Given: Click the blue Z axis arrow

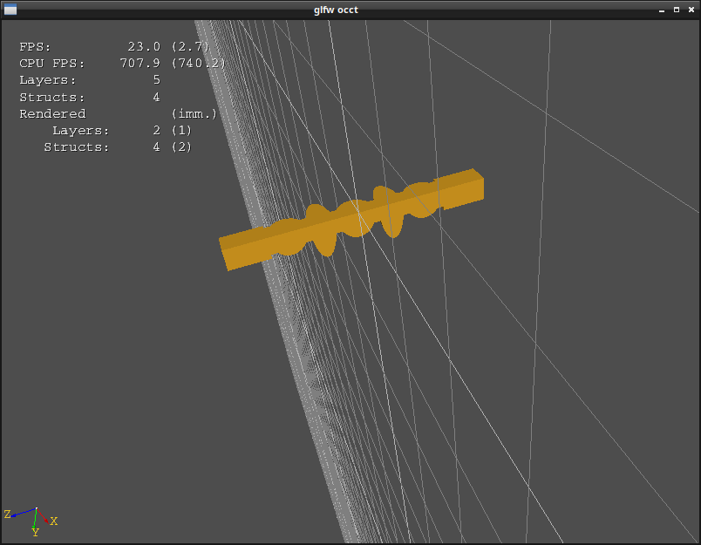Looking at the screenshot, I should (x=23, y=512).
